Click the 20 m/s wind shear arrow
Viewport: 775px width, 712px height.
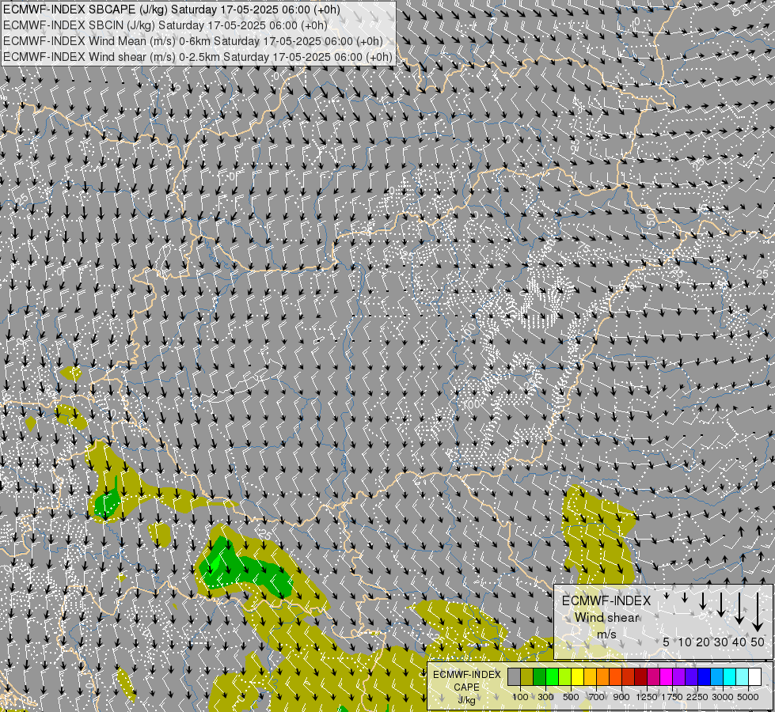tap(703, 600)
